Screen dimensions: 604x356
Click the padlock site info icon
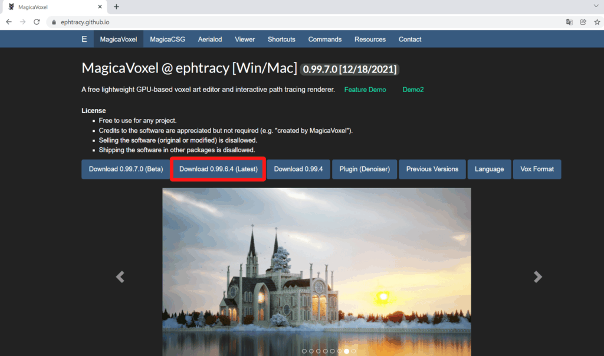click(54, 22)
